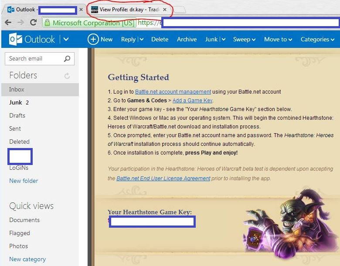
Task: Click the New category link
Action: (27, 259)
